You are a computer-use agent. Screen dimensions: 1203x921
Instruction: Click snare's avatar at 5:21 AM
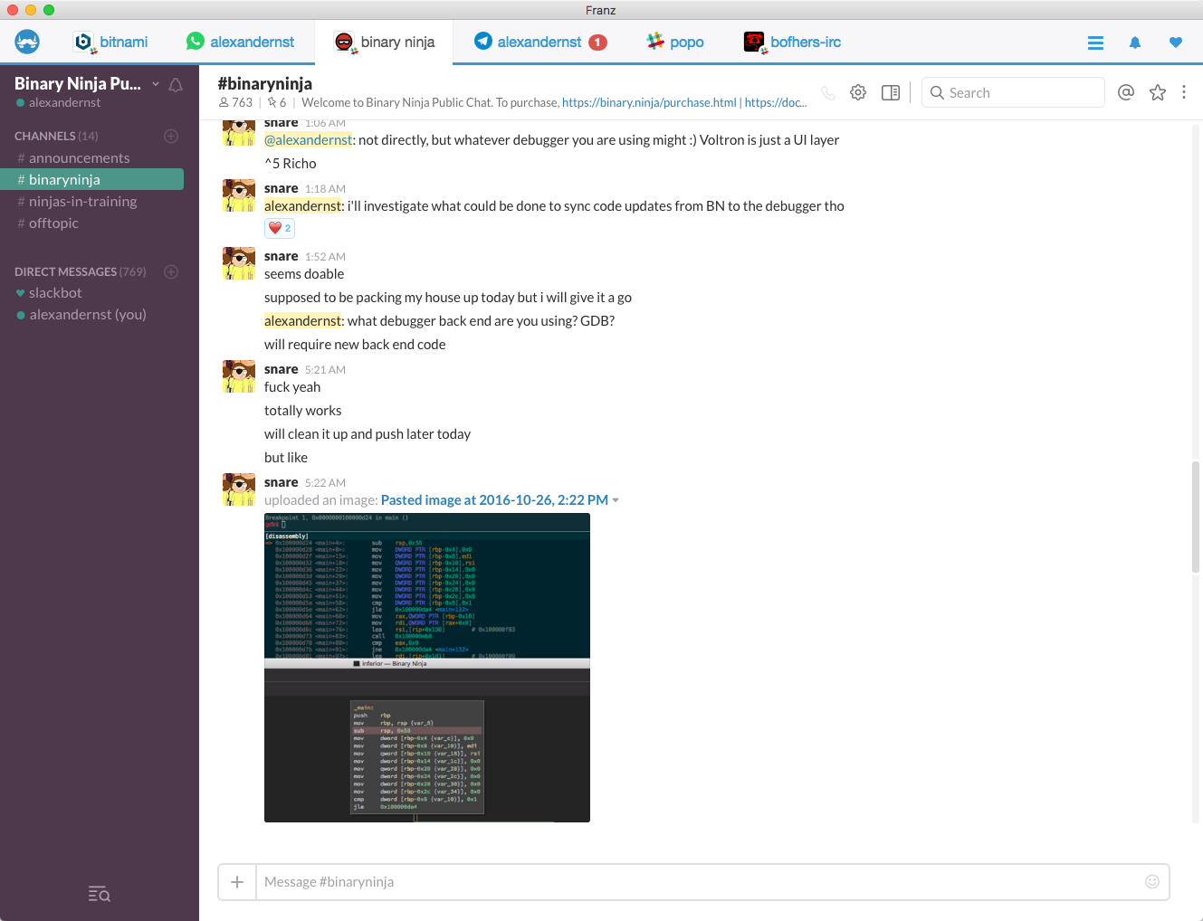(x=239, y=376)
